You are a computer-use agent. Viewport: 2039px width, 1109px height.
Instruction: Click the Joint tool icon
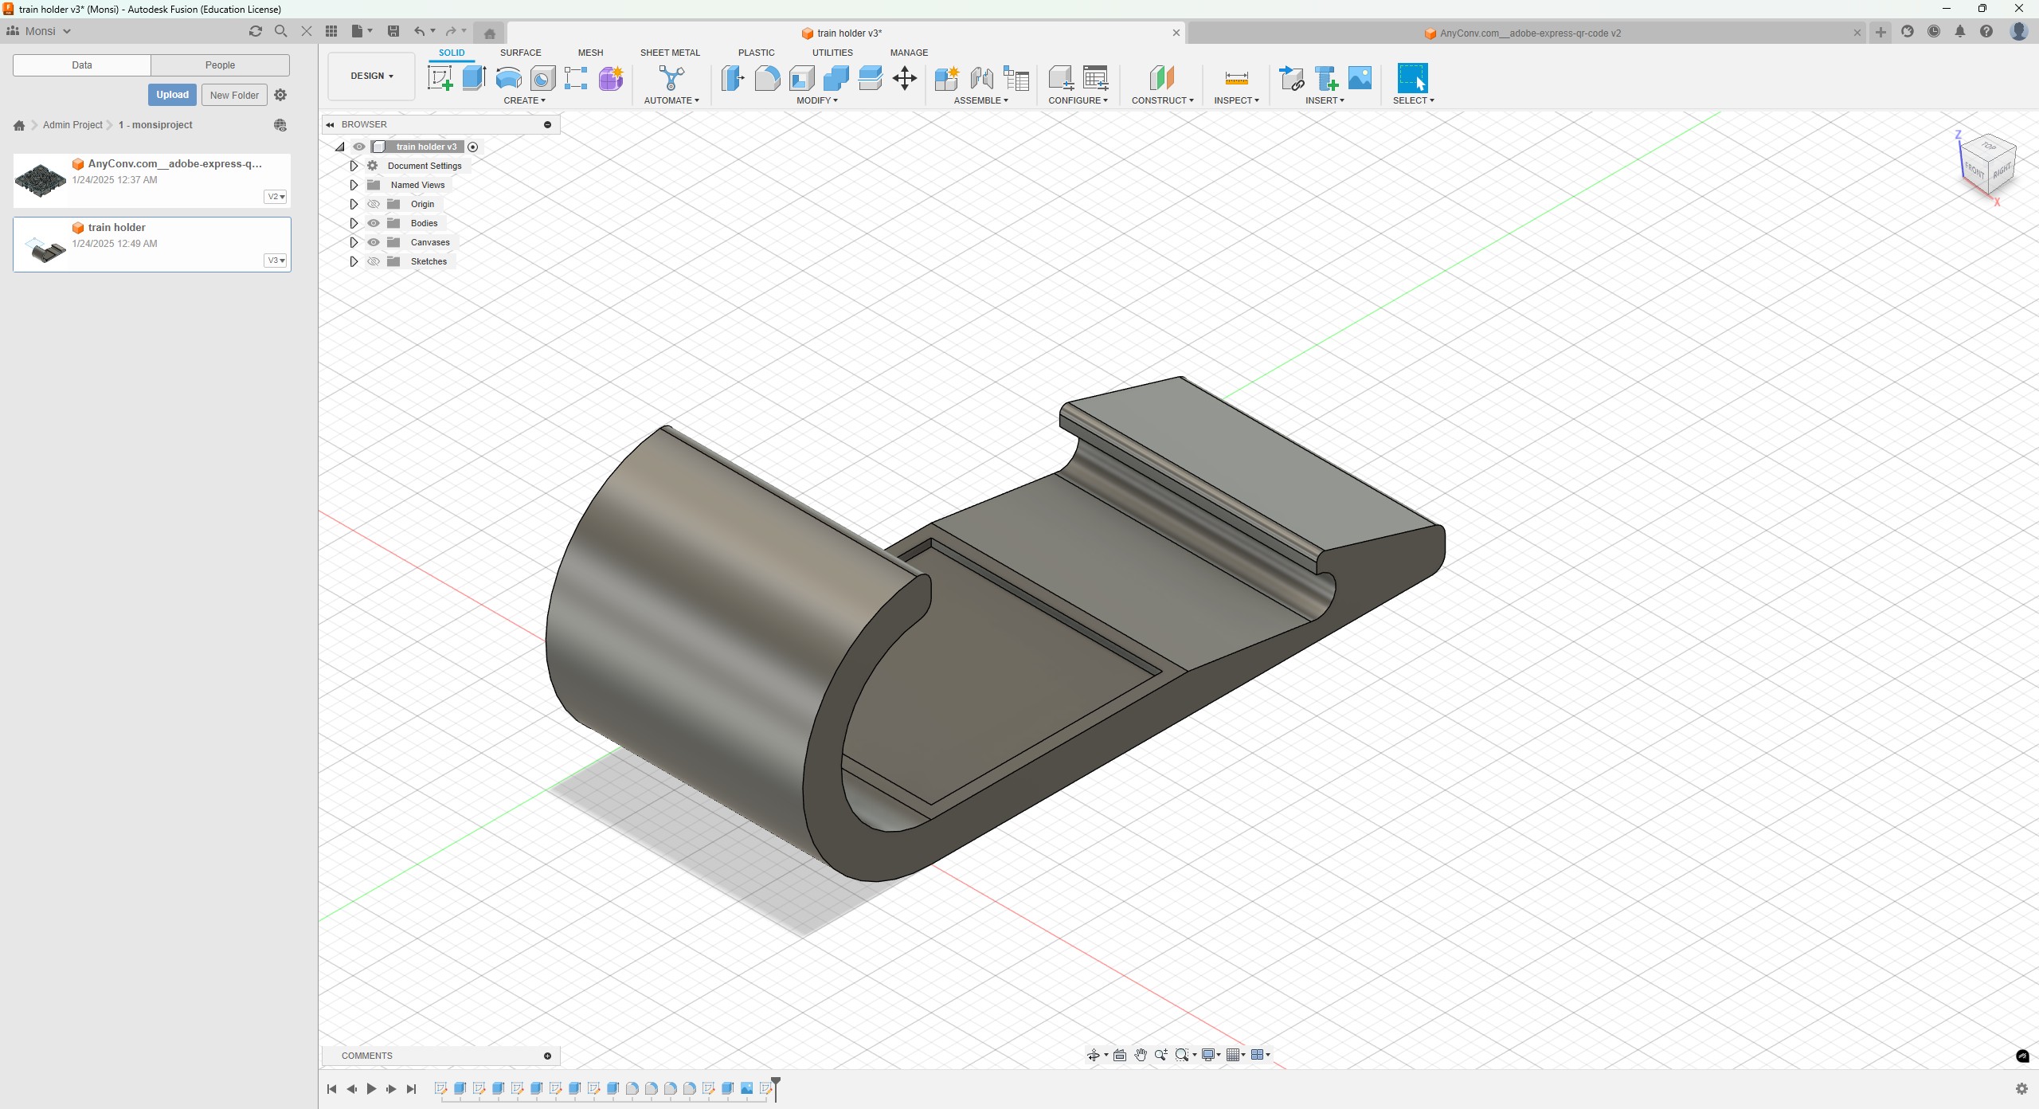point(981,78)
